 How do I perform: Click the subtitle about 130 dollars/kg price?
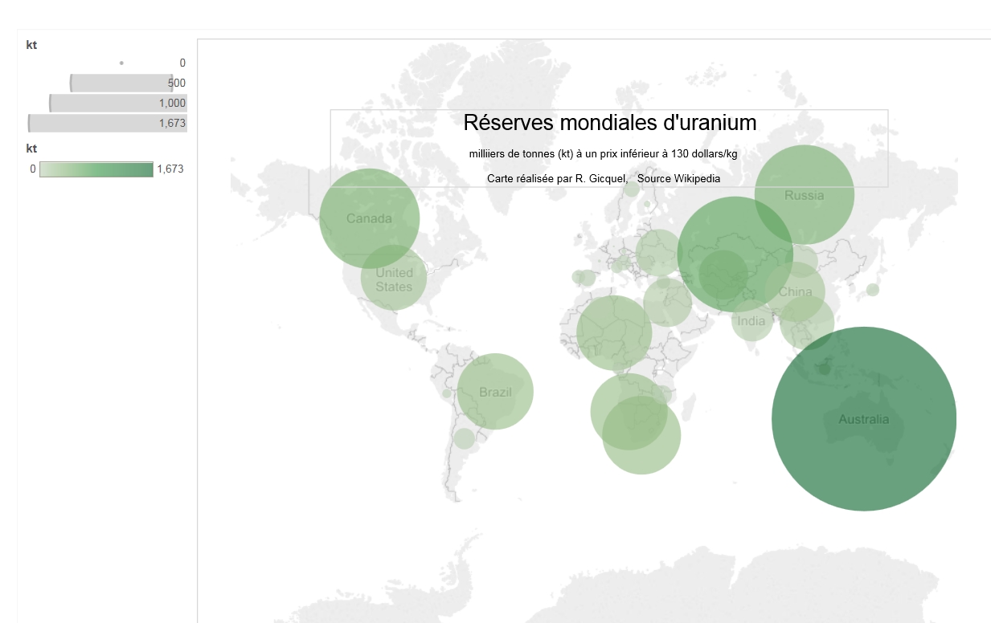(604, 154)
